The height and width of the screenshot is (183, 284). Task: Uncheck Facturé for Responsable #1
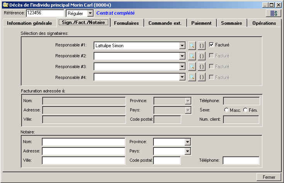(211, 45)
